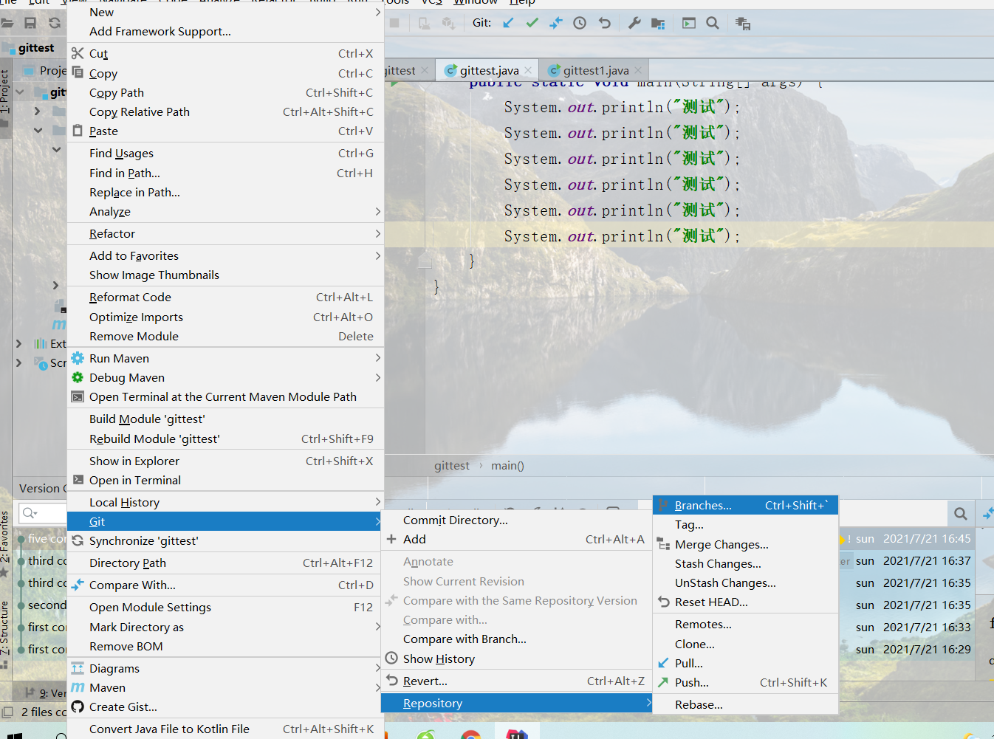Select Reset HEAD...
Screen dimensions: 994x739
pos(746,602)
